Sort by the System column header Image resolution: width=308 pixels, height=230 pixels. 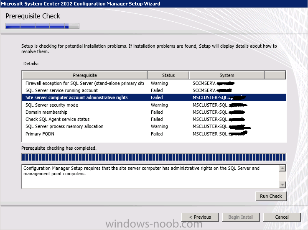tap(227, 75)
